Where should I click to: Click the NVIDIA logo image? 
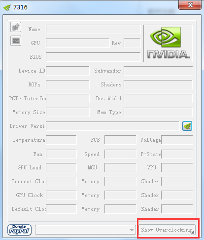[168, 43]
